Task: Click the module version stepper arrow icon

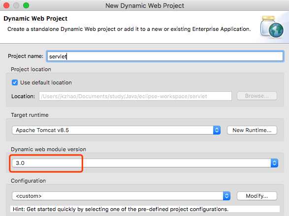Action: click(x=274, y=163)
